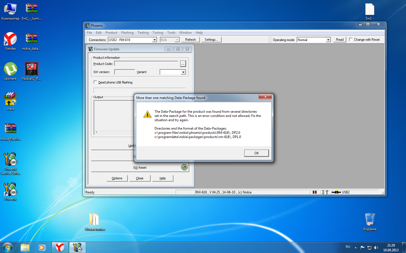
Task: Show hidden tray icons arrow
Action: 356,248
